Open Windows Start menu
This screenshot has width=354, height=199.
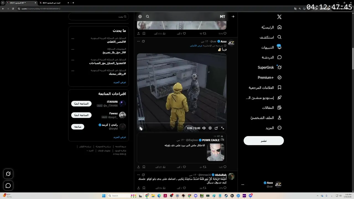[x=104, y=196]
